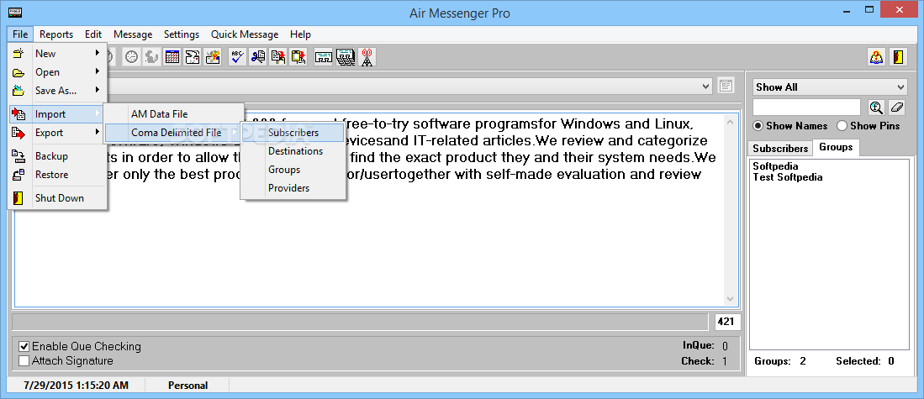Select the Show Pins radio button

(x=842, y=126)
